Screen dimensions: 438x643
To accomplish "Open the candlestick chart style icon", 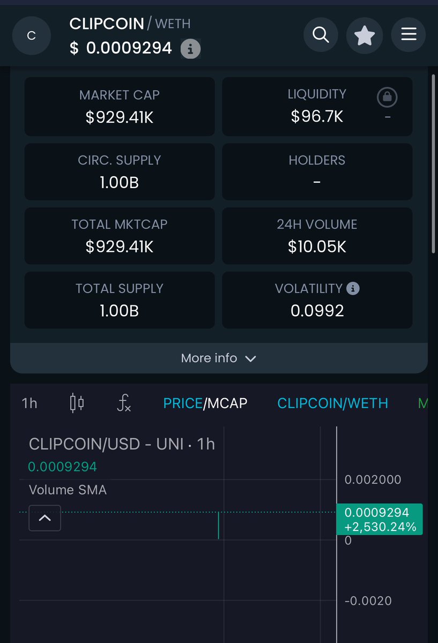I will coord(77,403).
